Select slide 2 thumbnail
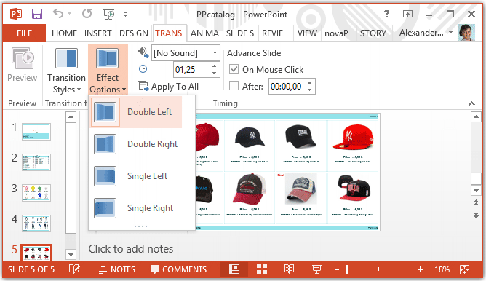The width and height of the screenshot is (486, 281). coord(36,162)
